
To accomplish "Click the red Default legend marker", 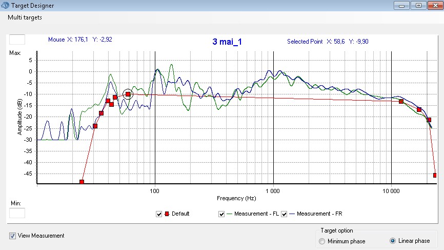I will pyautogui.click(x=167, y=214).
